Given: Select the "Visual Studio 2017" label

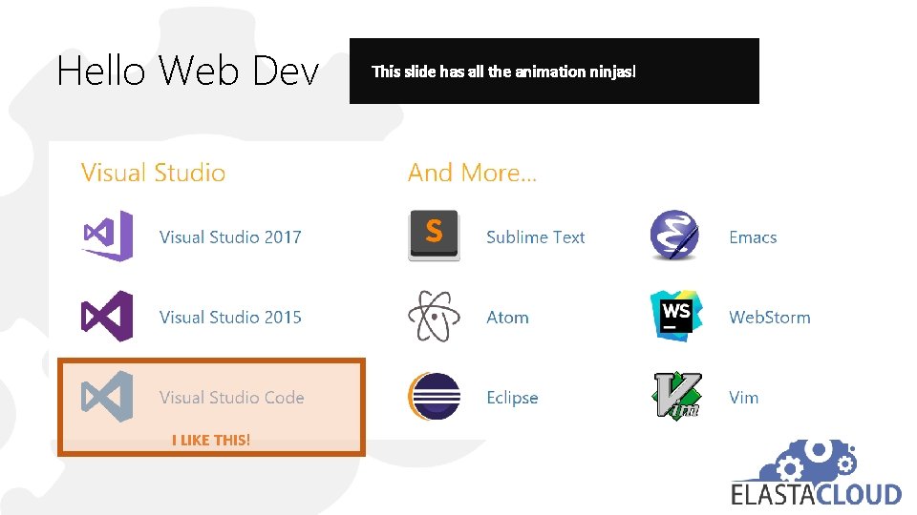Looking at the screenshot, I should tap(230, 237).
